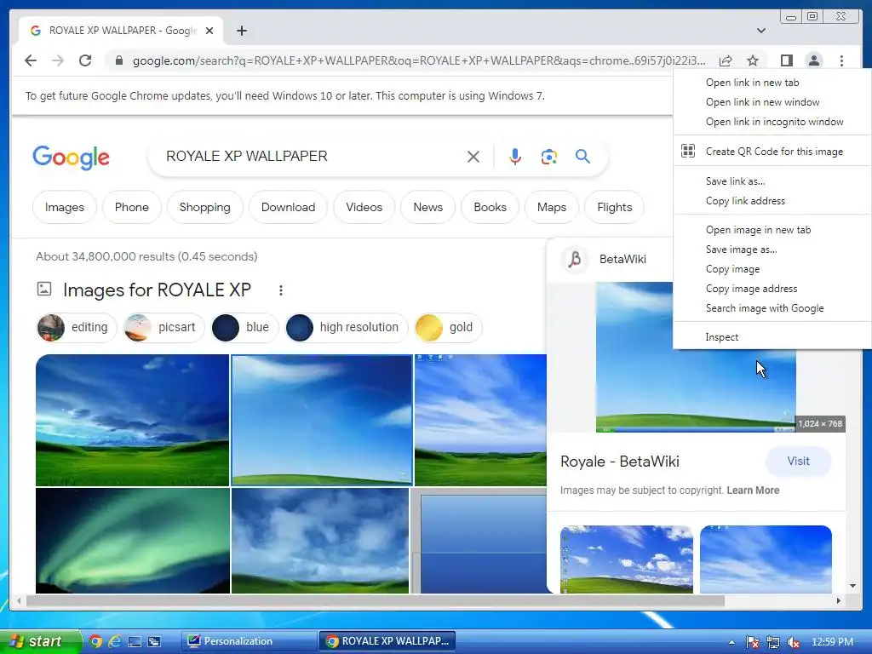Open the Windows start button
Viewport: 872px width, 654px height.
[39, 641]
